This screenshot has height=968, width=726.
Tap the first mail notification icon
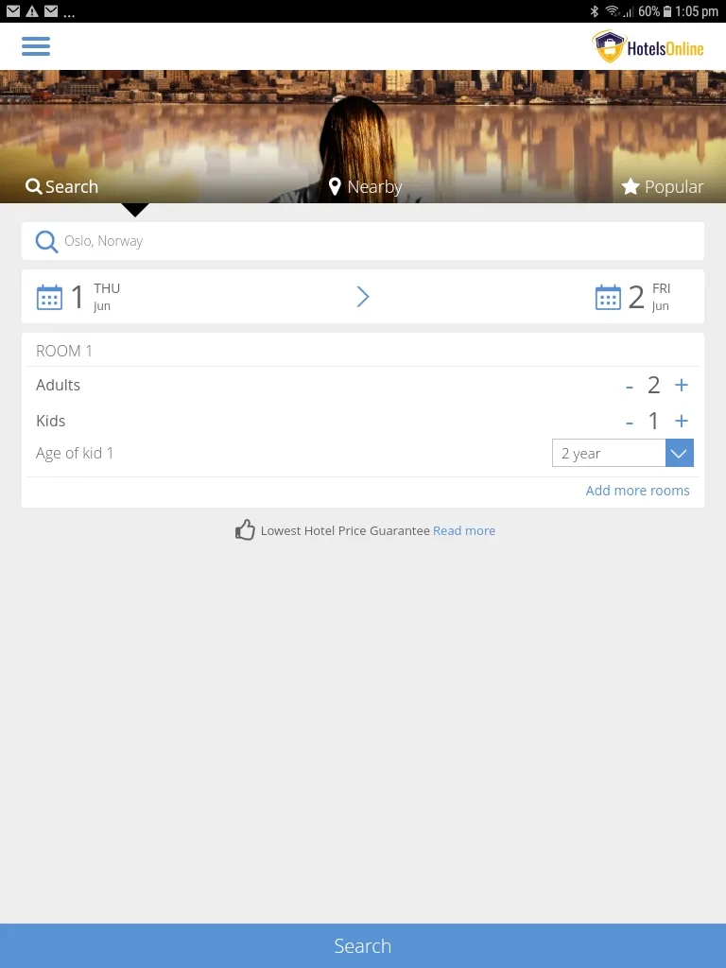coord(13,11)
